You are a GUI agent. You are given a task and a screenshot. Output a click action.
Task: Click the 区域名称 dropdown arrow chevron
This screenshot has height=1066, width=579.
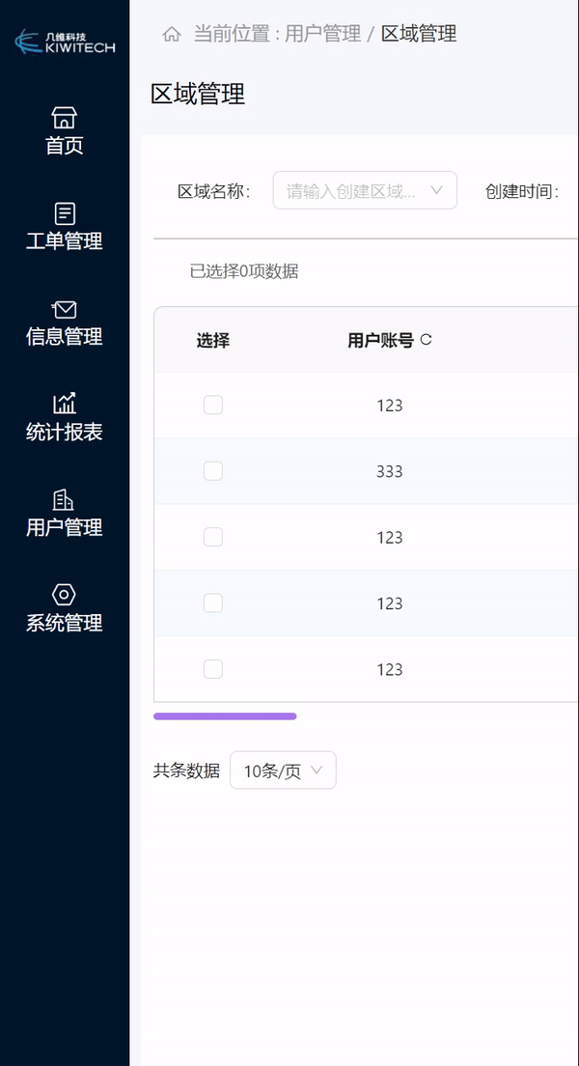[x=436, y=190]
